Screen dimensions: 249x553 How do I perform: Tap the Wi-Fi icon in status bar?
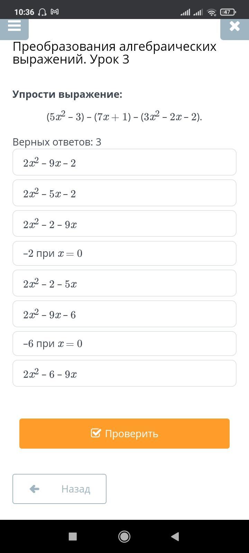(x=211, y=12)
